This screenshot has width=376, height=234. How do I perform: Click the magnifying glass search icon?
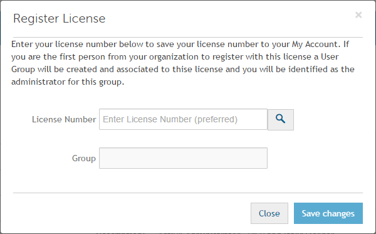[280, 119]
